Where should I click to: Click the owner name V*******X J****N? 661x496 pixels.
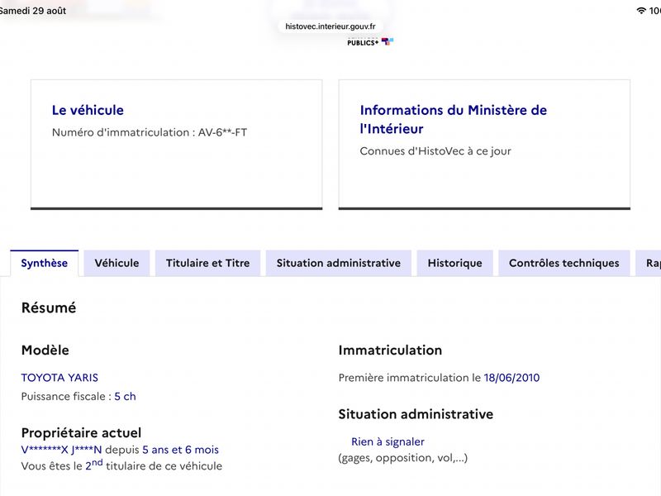(61, 450)
